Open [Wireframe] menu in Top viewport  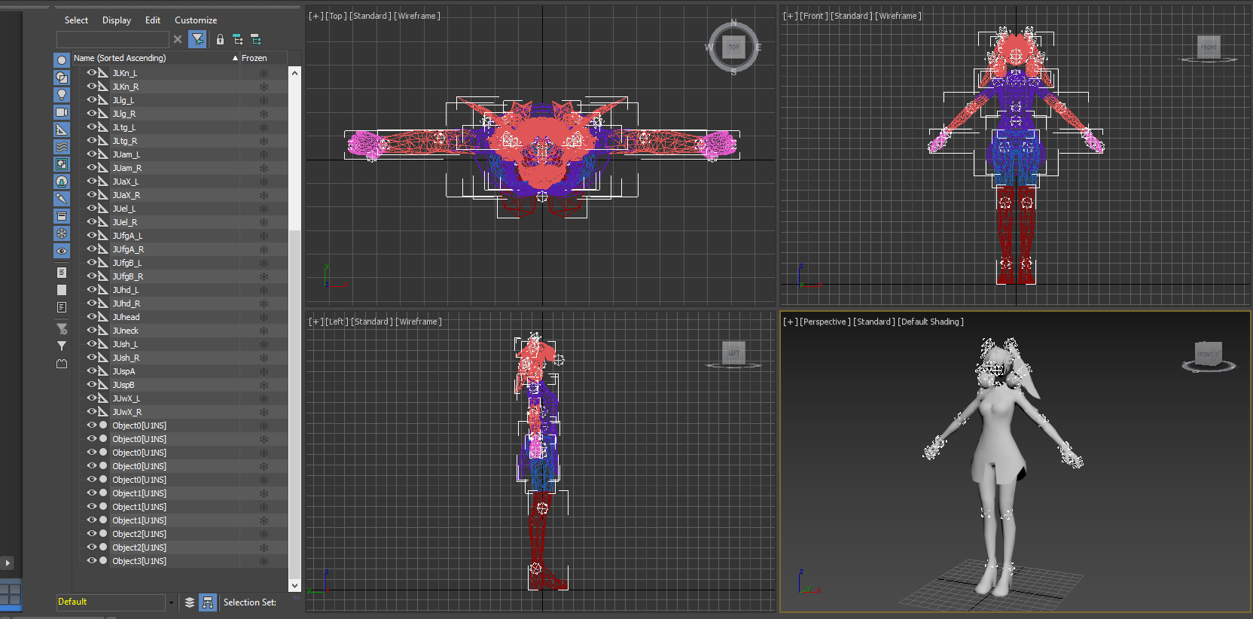(416, 16)
